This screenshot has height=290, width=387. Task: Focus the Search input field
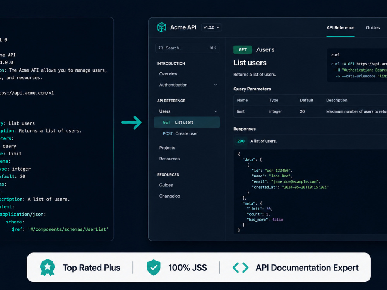187,48
